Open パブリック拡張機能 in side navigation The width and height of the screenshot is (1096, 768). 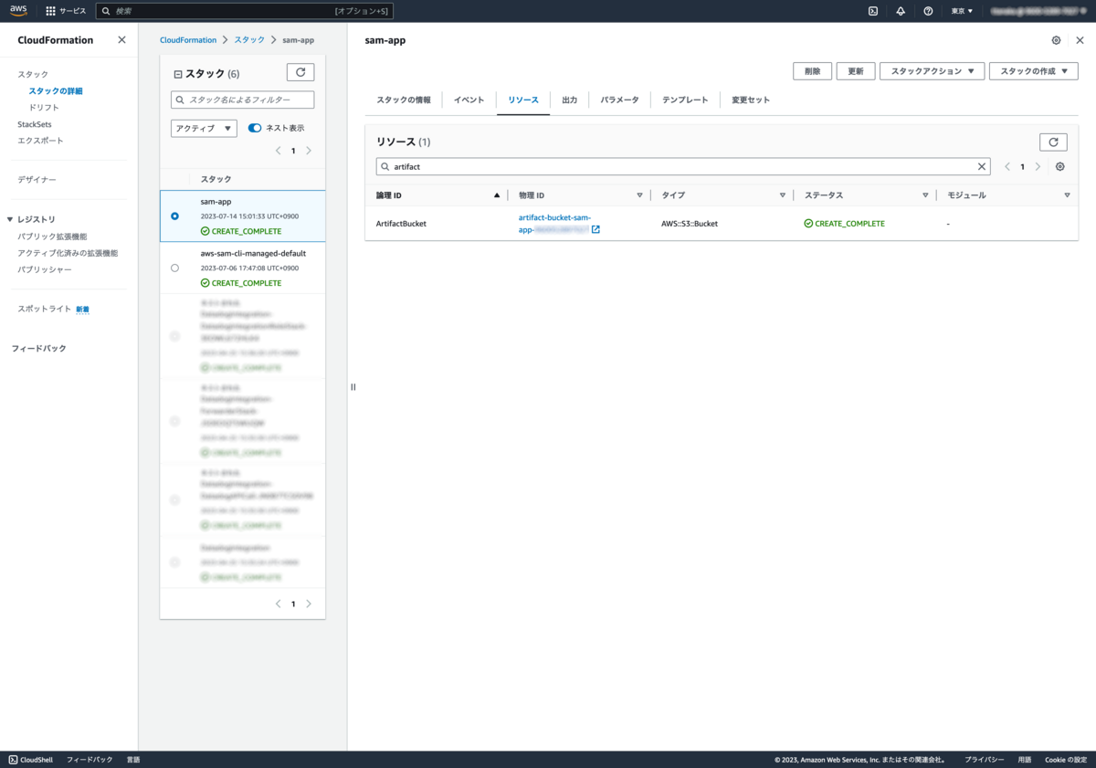[52, 237]
